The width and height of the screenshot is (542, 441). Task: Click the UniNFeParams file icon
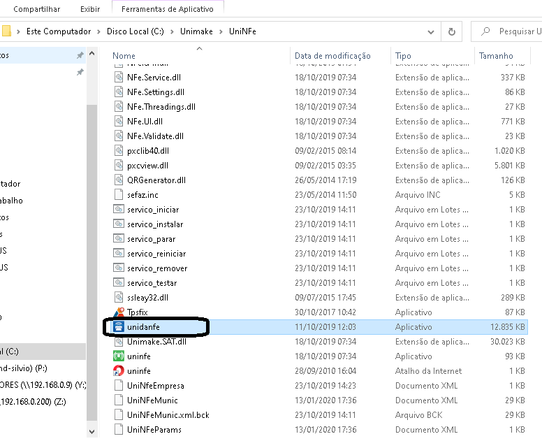coord(119,429)
